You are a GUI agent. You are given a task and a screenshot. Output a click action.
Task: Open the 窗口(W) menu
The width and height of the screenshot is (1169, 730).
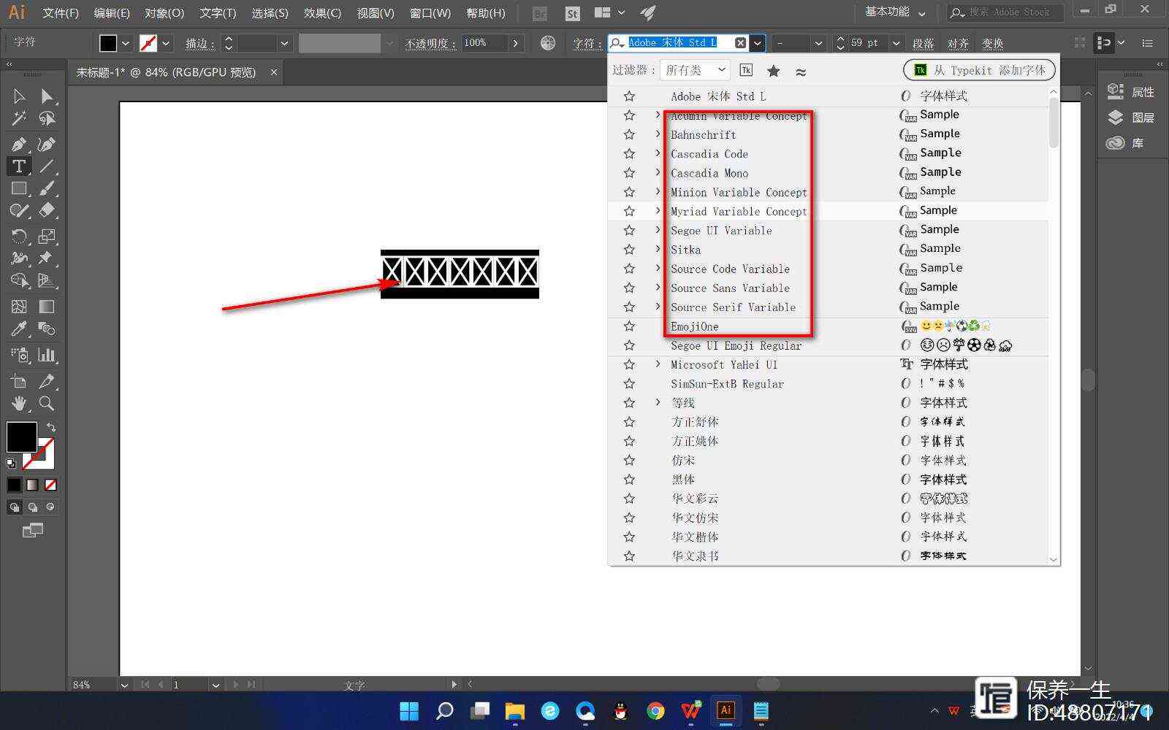430,13
